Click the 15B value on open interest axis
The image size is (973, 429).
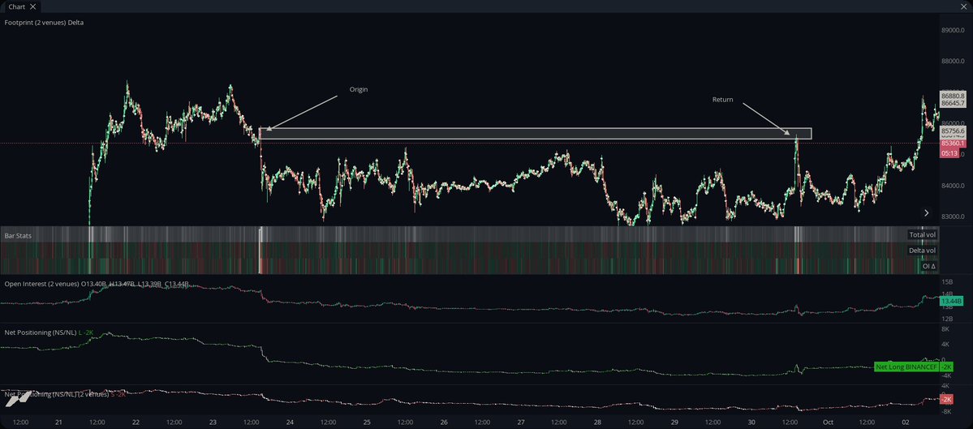click(x=948, y=282)
